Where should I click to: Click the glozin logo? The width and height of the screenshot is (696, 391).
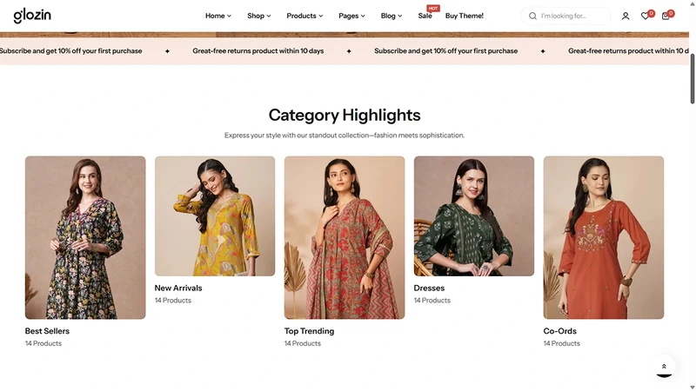(x=32, y=16)
